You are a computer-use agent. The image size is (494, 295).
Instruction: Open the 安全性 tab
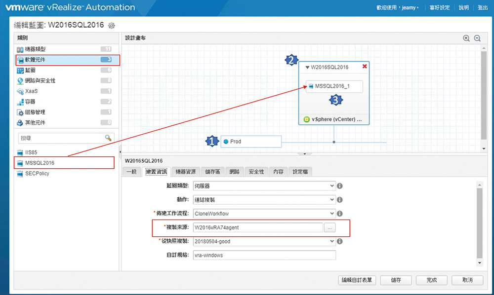[x=256, y=172]
